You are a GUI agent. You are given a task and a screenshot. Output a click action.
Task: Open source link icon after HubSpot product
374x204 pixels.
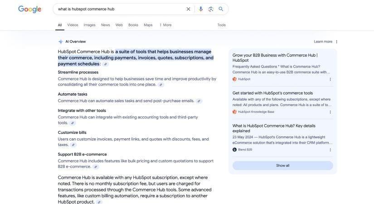(x=99, y=202)
